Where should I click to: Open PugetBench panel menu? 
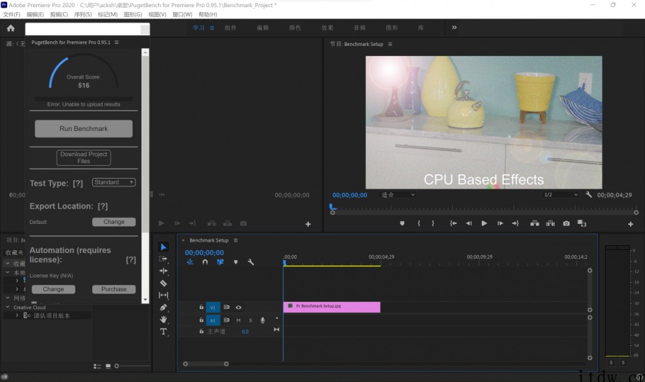tap(117, 43)
